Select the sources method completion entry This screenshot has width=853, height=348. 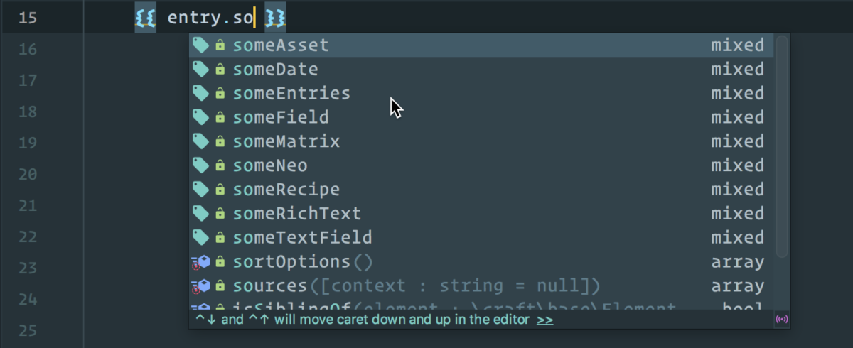coord(481,286)
